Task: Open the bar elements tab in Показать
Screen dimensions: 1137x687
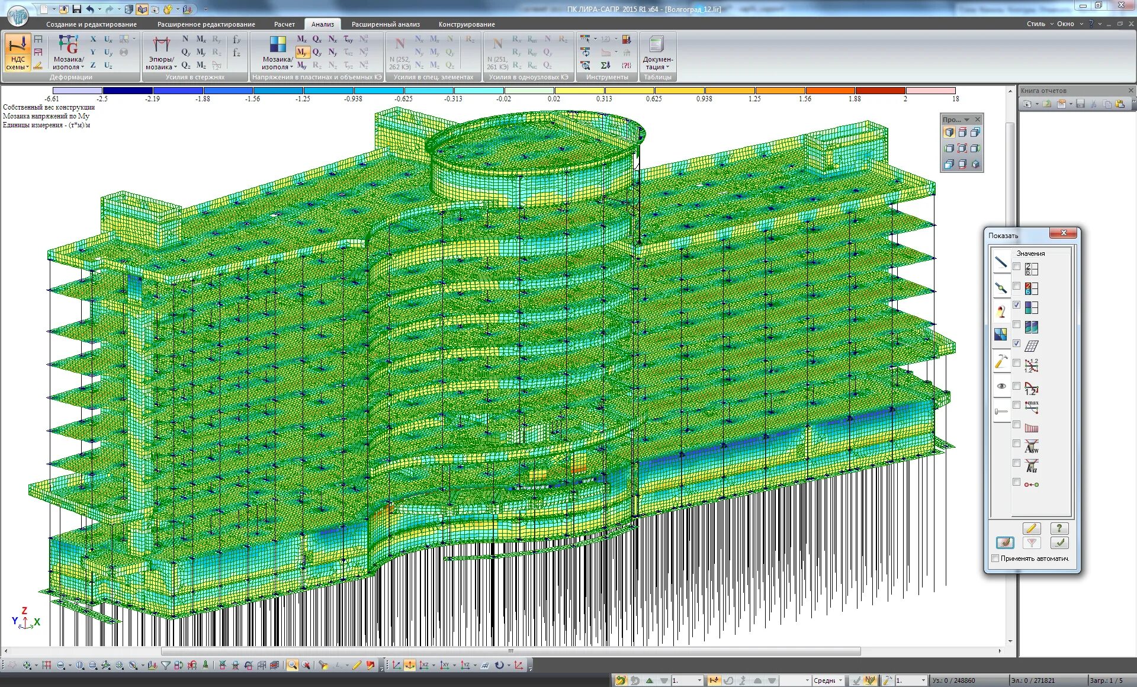Action: tap(1001, 262)
